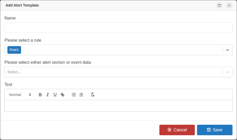Clear text formatting with the Tx icon
The image size is (237, 140).
coord(92,95)
